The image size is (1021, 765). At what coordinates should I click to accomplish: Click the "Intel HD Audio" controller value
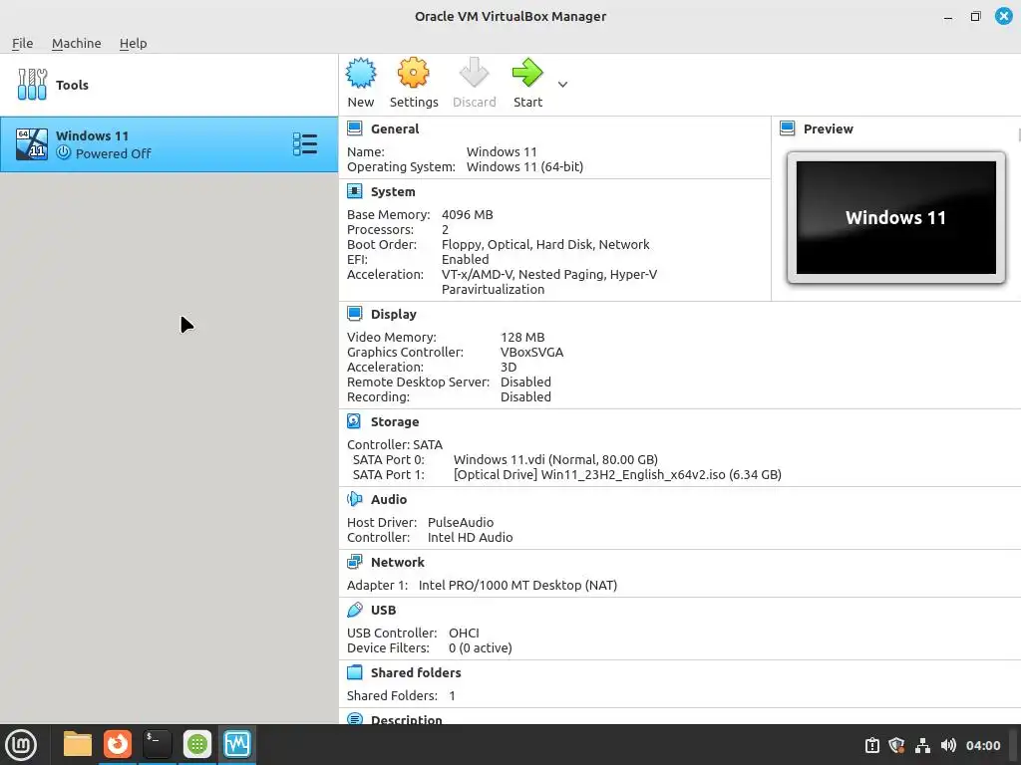coord(471,537)
